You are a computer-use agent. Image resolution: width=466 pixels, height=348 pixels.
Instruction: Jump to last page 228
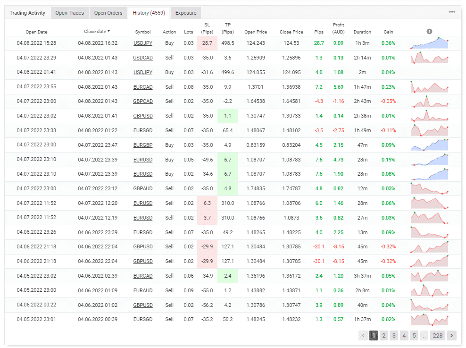pos(438,336)
